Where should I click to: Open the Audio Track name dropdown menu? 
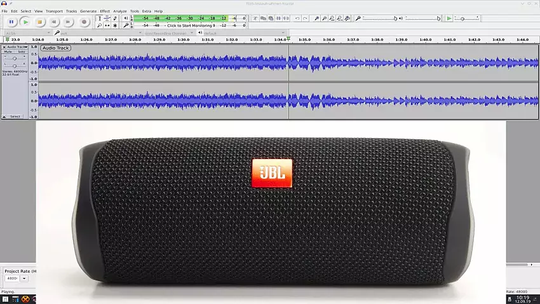pos(17,47)
